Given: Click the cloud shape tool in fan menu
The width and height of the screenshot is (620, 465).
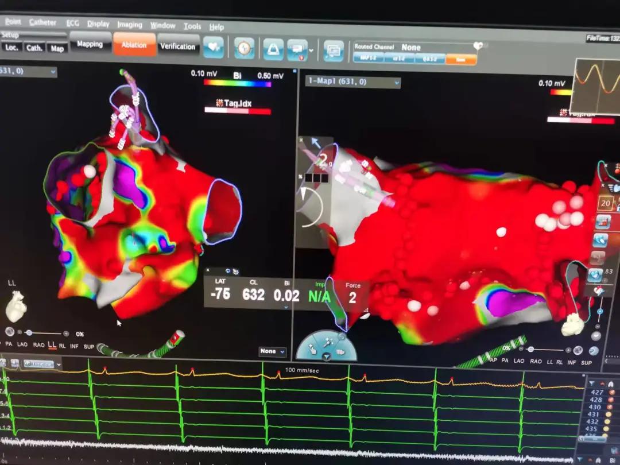Looking at the screenshot, I should pyautogui.click(x=340, y=351).
